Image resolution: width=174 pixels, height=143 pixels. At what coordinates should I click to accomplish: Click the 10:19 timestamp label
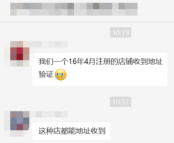[121, 33]
